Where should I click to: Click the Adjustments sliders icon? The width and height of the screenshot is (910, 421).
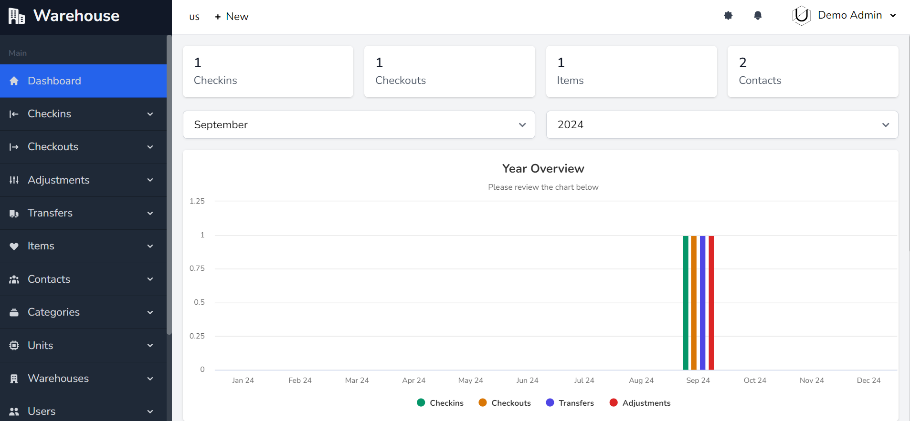click(x=14, y=180)
